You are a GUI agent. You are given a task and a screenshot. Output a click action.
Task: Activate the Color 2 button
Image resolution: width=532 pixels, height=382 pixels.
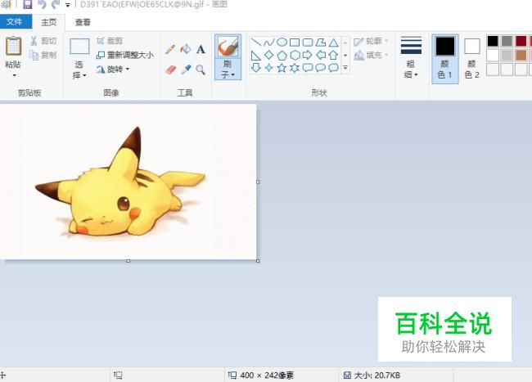[x=472, y=58]
